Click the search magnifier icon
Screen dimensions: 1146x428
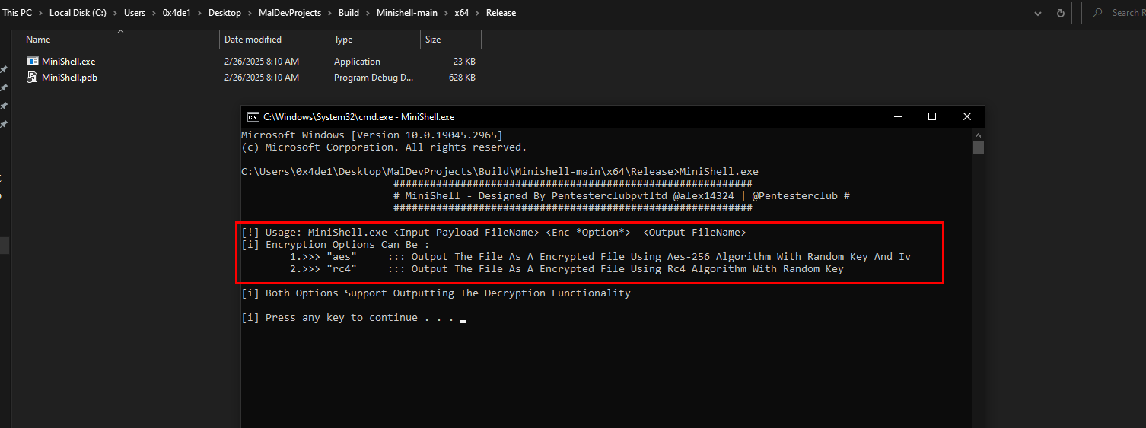1097,13
